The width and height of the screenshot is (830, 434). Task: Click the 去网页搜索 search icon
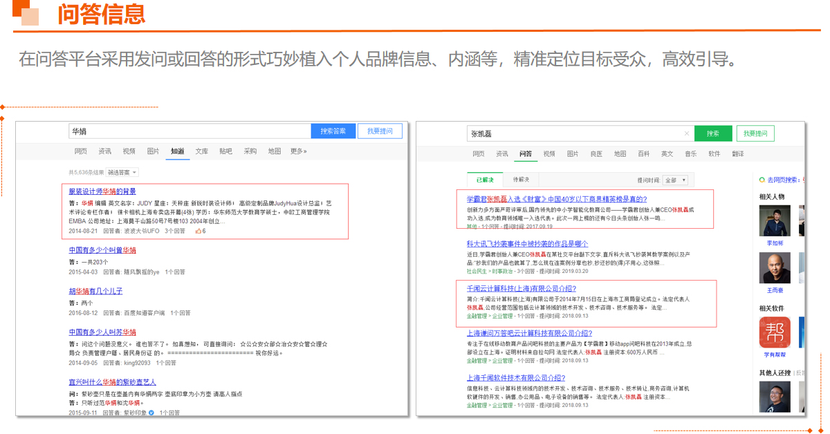(x=762, y=180)
